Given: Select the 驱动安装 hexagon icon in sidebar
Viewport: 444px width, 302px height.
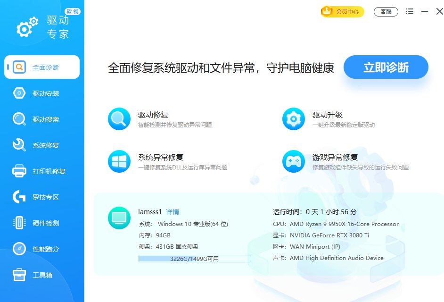Looking at the screenshot, I should click(20, 93).
